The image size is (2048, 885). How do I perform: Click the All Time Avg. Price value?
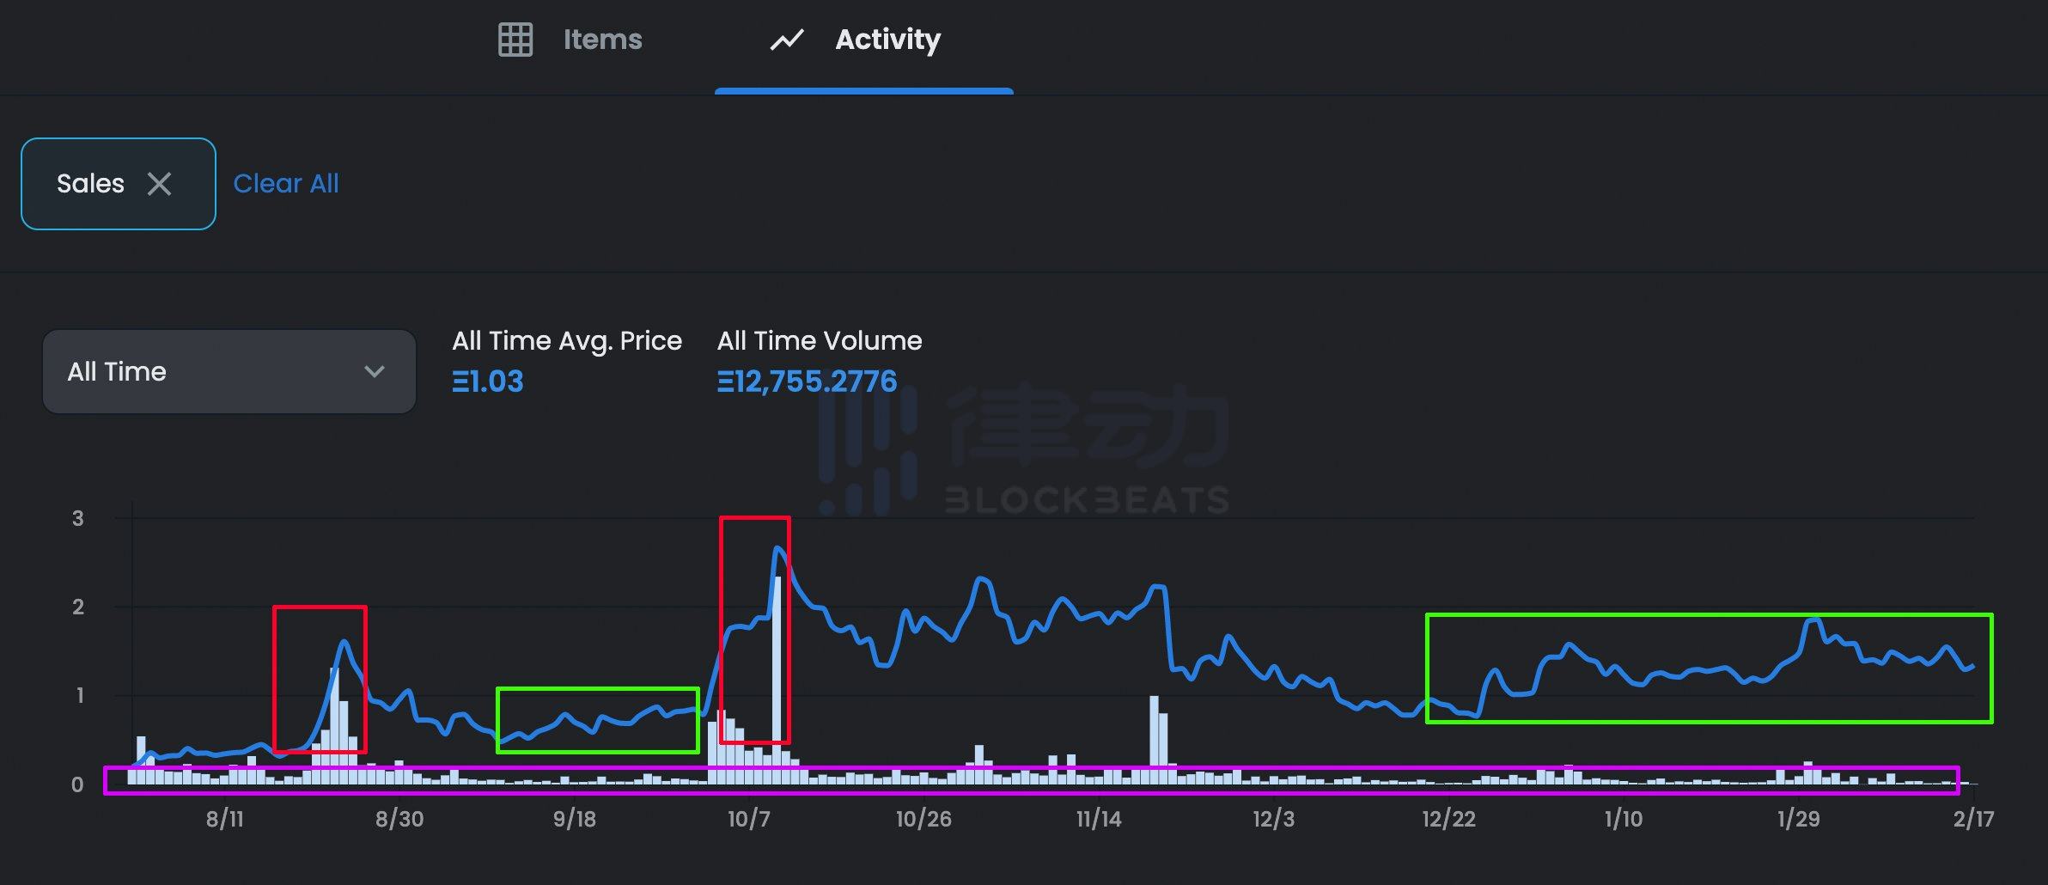pyautogui.click(x=487, y=381)
